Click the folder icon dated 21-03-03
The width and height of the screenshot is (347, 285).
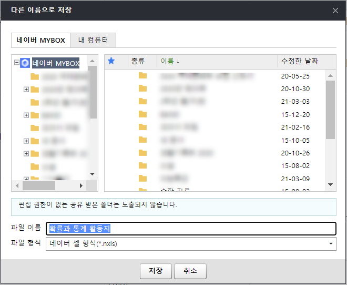pyautogui.click(x=142, y=101)
